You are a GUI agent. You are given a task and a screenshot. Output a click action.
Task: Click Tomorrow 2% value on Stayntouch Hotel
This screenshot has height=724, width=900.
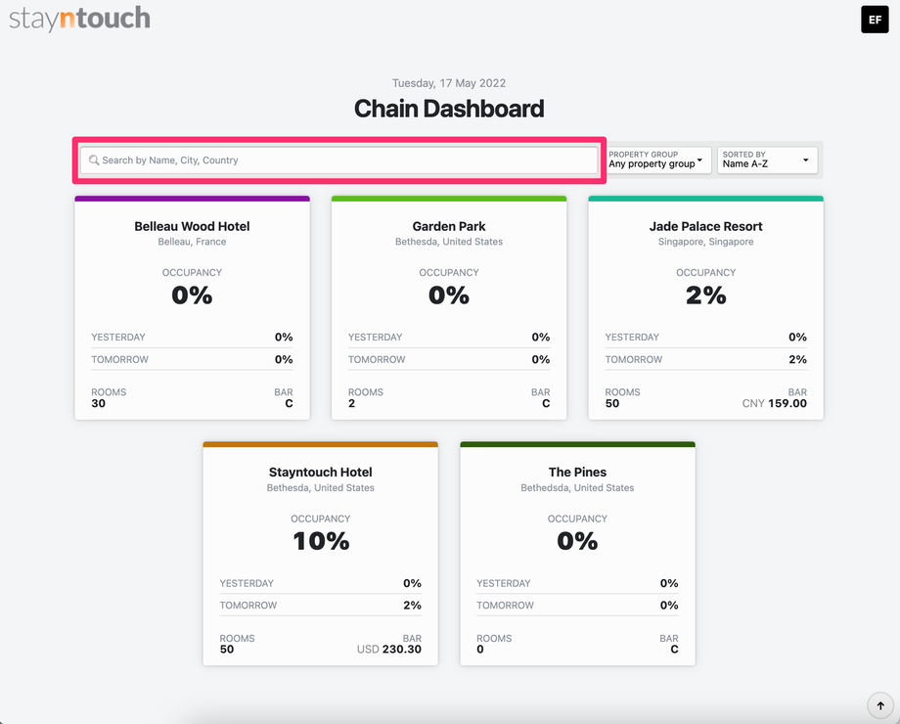[x=412, y=606]
